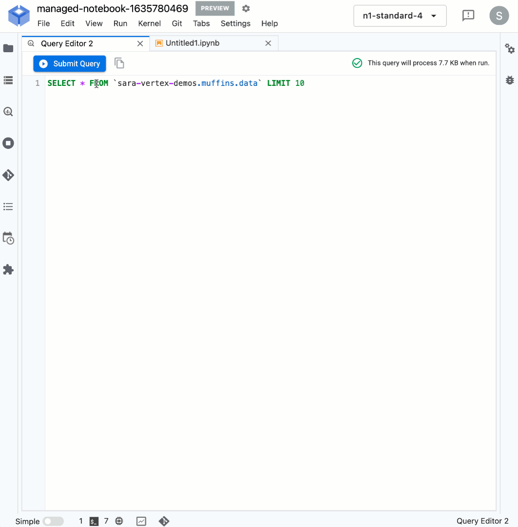Click the kernels counter in the status bar

tap(113, 521)
